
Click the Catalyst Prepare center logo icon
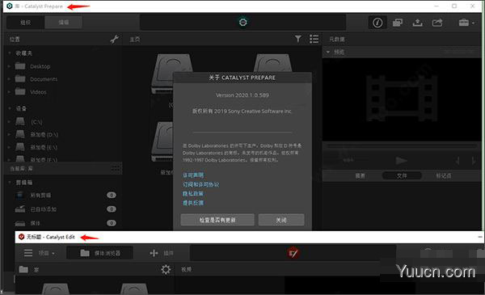(243, 23)
